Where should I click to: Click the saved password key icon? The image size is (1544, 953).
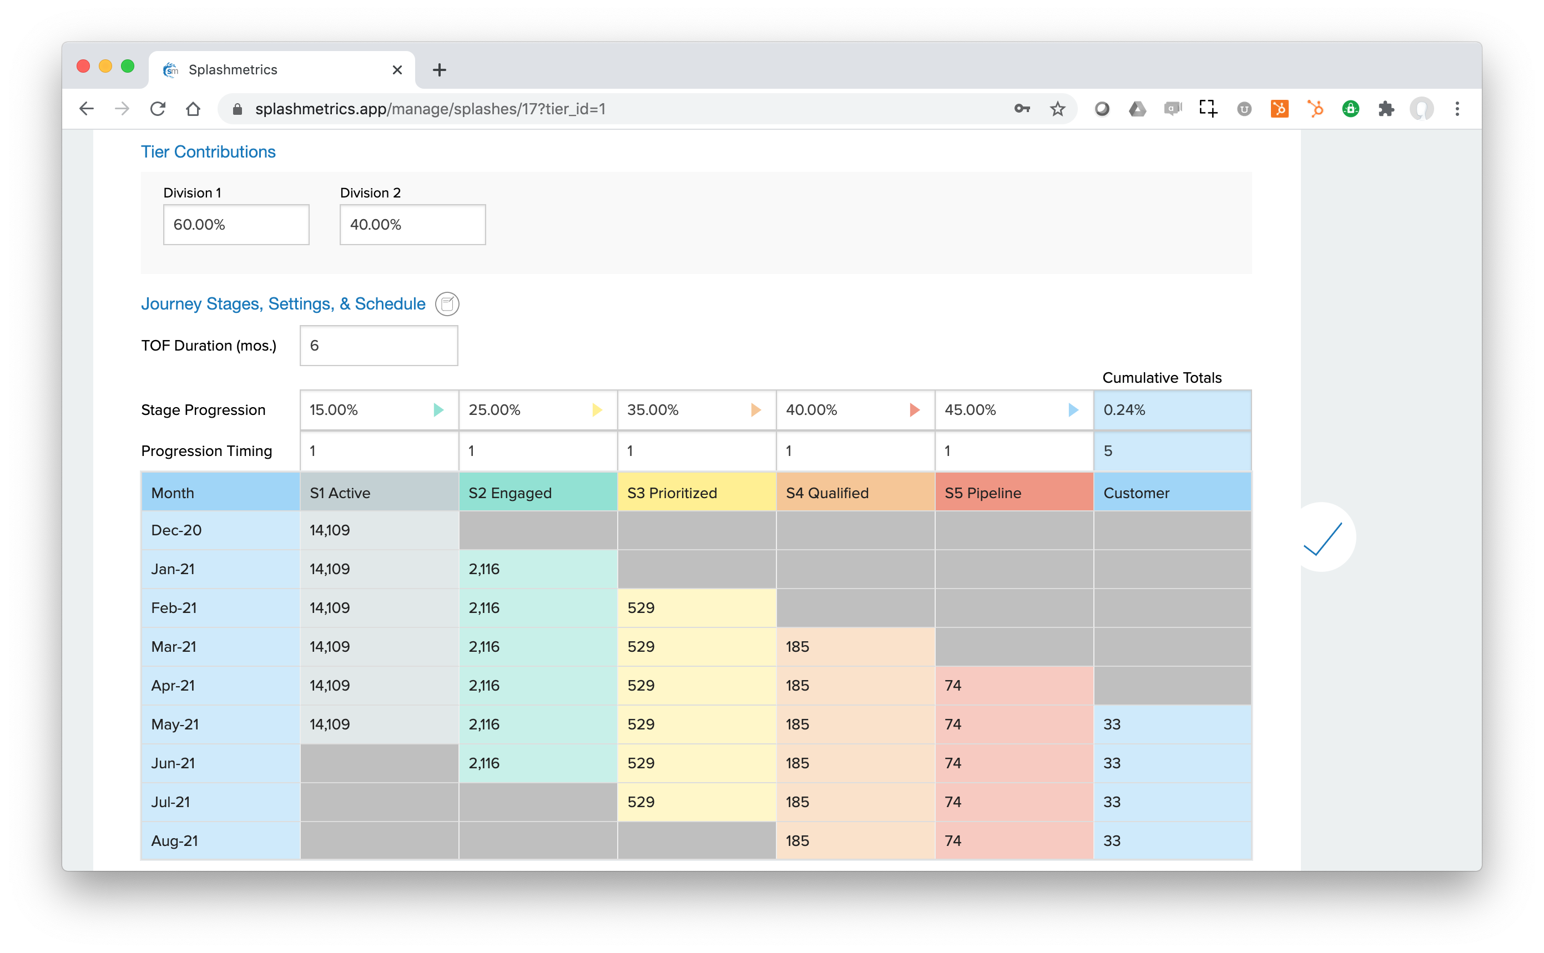coord(1022,109)
